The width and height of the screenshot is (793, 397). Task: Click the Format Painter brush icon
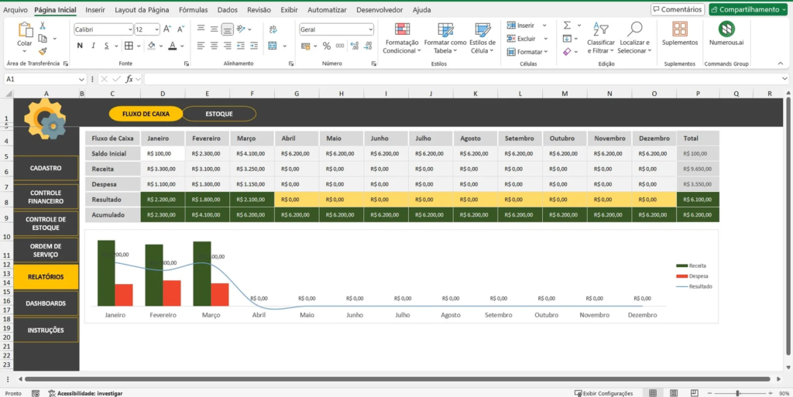[43, 51]
